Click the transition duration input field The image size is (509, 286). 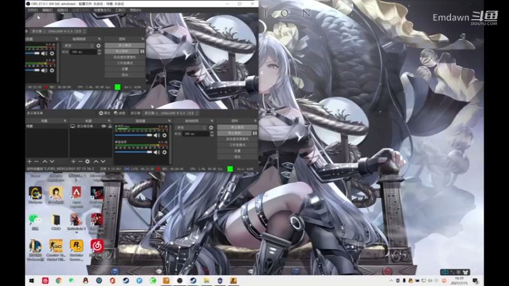pyautogui.click(x=195, y=134)
